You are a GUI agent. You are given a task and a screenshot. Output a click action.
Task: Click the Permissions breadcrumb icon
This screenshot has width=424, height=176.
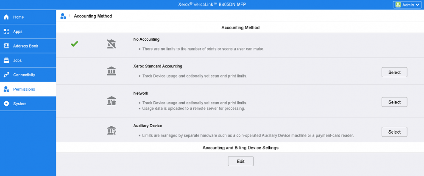click(x=63, y=16)
